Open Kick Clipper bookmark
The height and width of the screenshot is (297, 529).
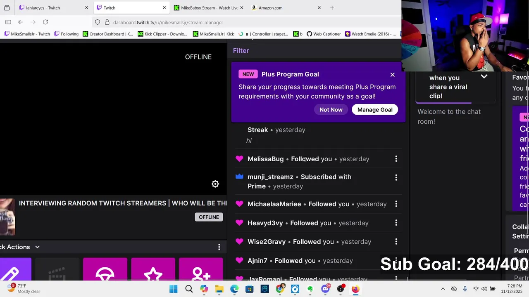162,34
